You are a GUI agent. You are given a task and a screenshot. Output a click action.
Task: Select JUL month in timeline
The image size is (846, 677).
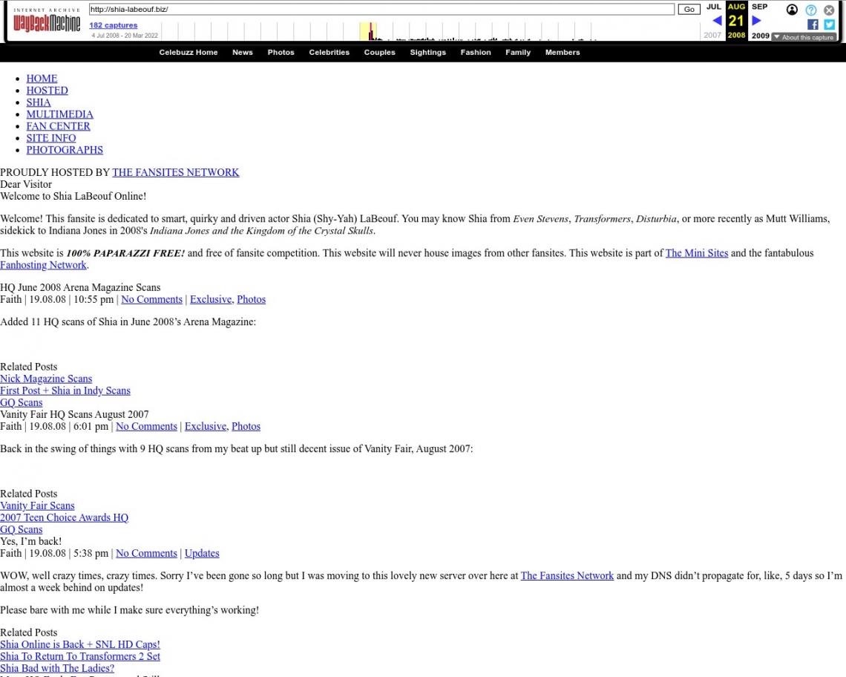pyautogui.click(x=714, y=7)
